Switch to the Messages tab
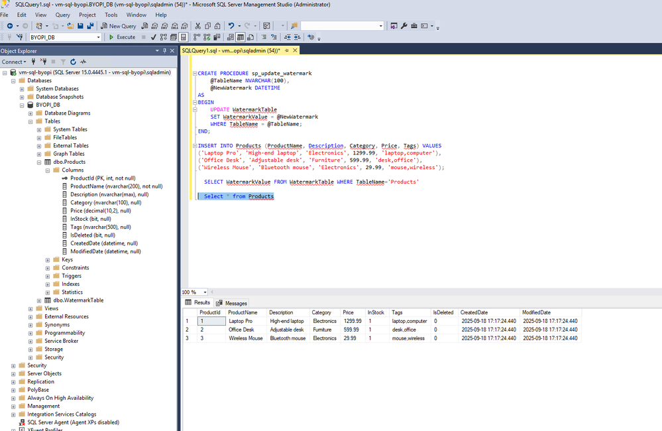 point(231,303)
